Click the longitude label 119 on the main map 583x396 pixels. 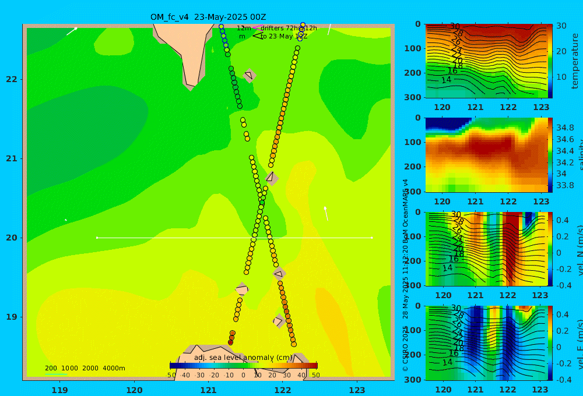click(59, 390)
